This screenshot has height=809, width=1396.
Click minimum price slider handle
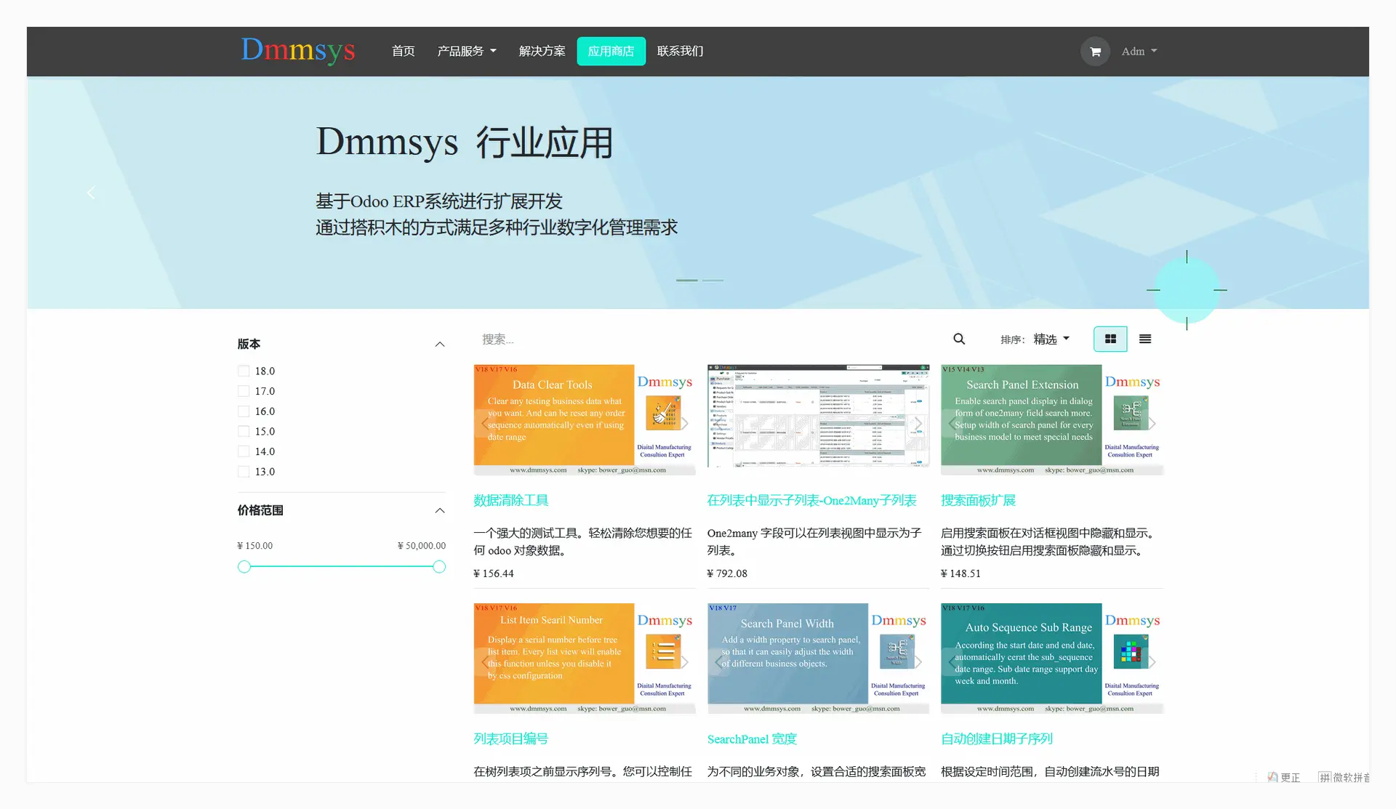(x=244, y=567)
